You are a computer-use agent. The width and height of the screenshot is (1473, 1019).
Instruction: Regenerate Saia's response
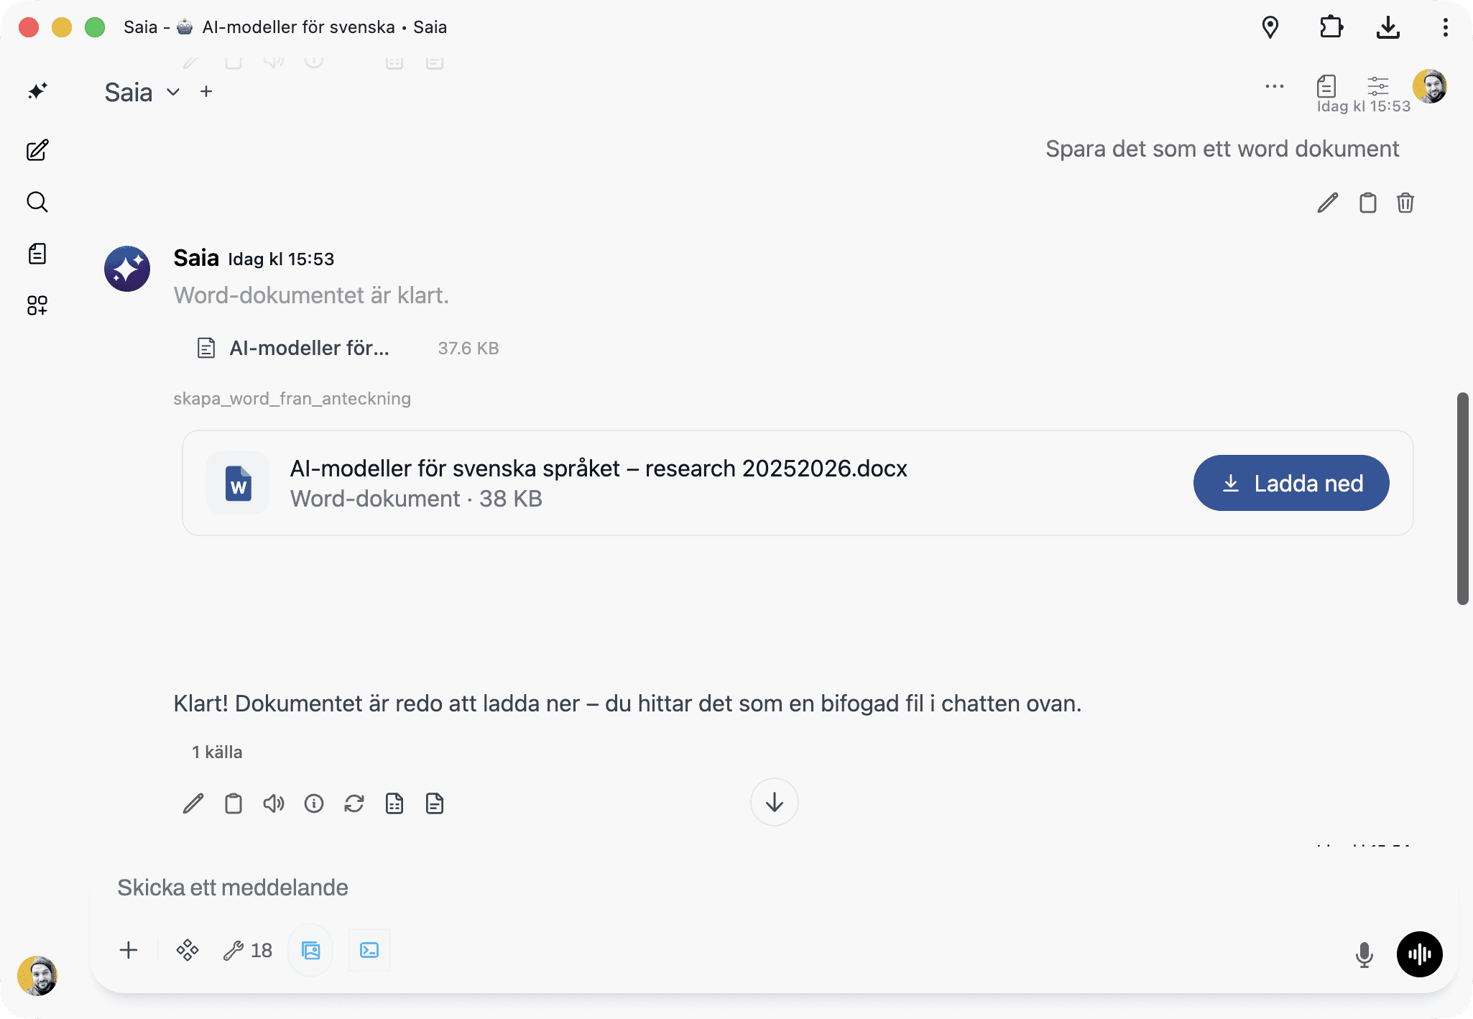[354, 803]
